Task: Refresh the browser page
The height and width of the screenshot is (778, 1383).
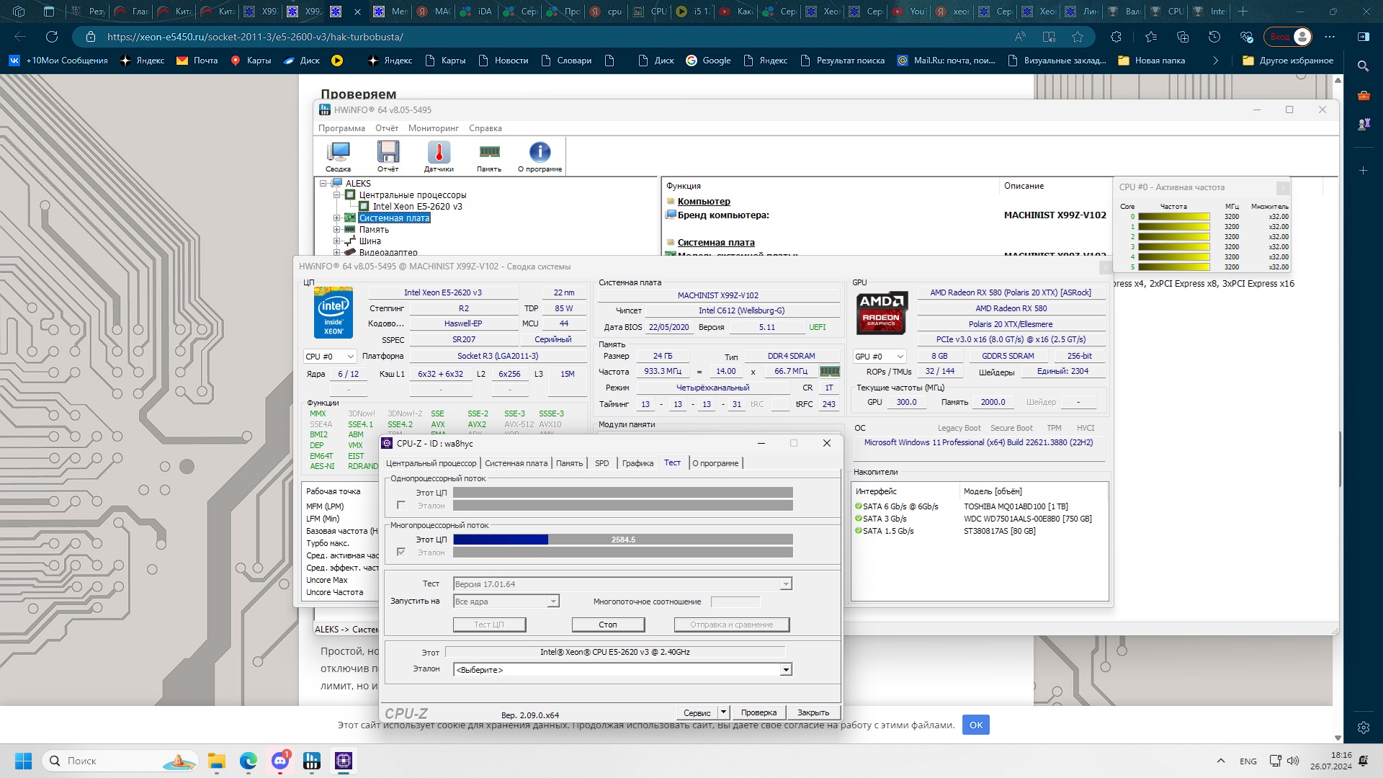Action: pos(52,37)
